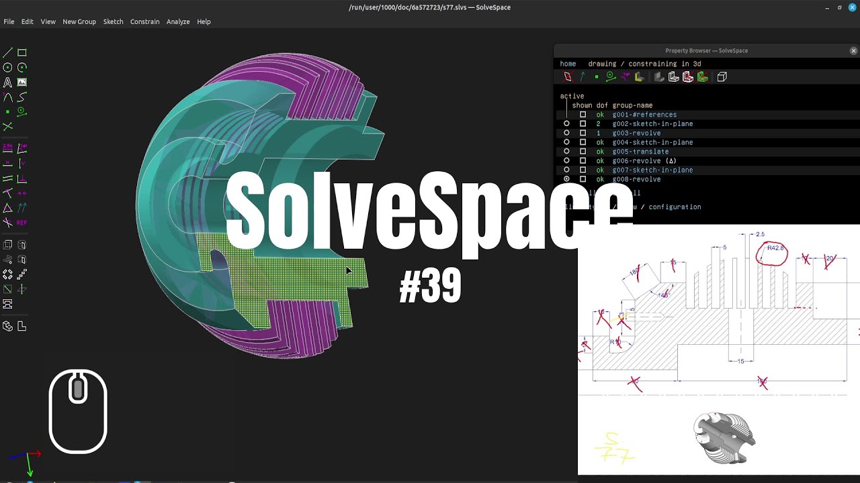Viewport: 860px width, 483px height.
Task: Apply the point-on-line constraint
Action: coord(7,193)
